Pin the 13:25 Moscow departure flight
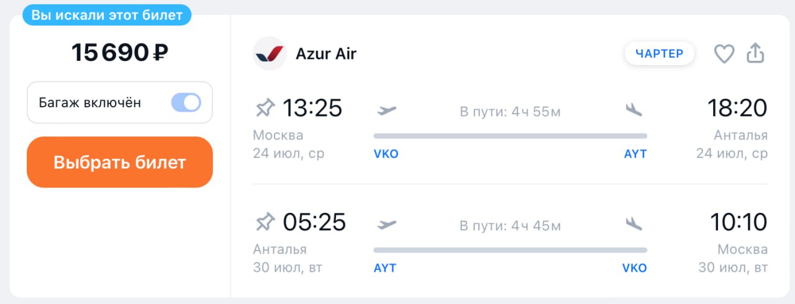The image size is (795, 304). [x=265, y=109]
